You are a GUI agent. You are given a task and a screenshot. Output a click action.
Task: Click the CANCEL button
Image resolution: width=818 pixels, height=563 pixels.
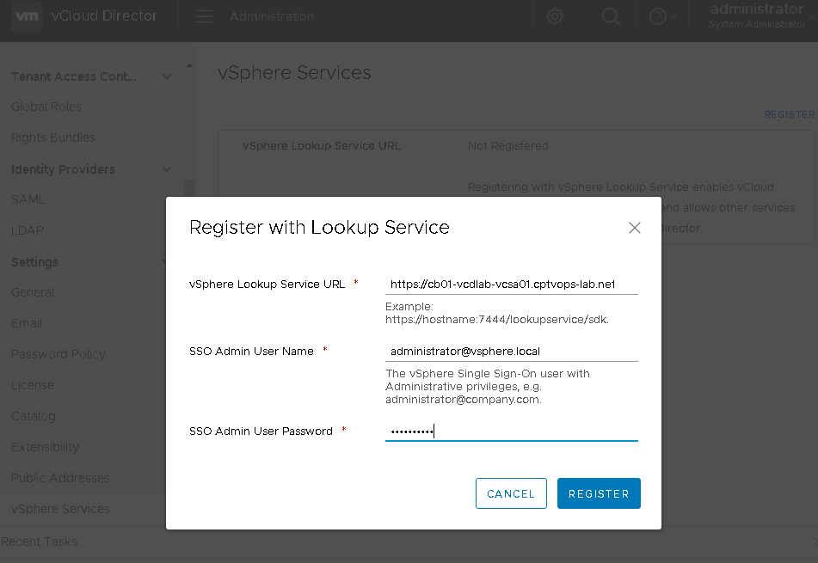click(511, 493)
